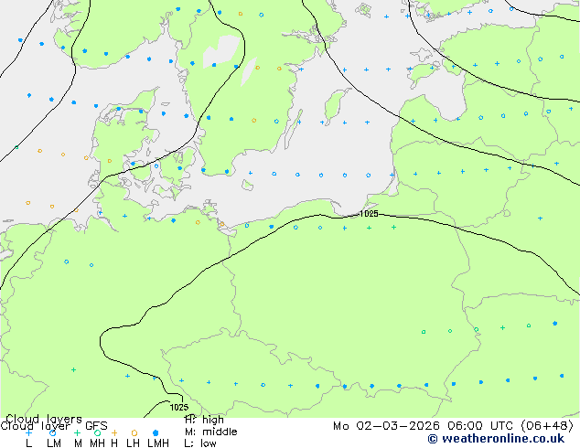Click the 'LH' legend label
Screen dimensions: 580x448
[133, 443]
